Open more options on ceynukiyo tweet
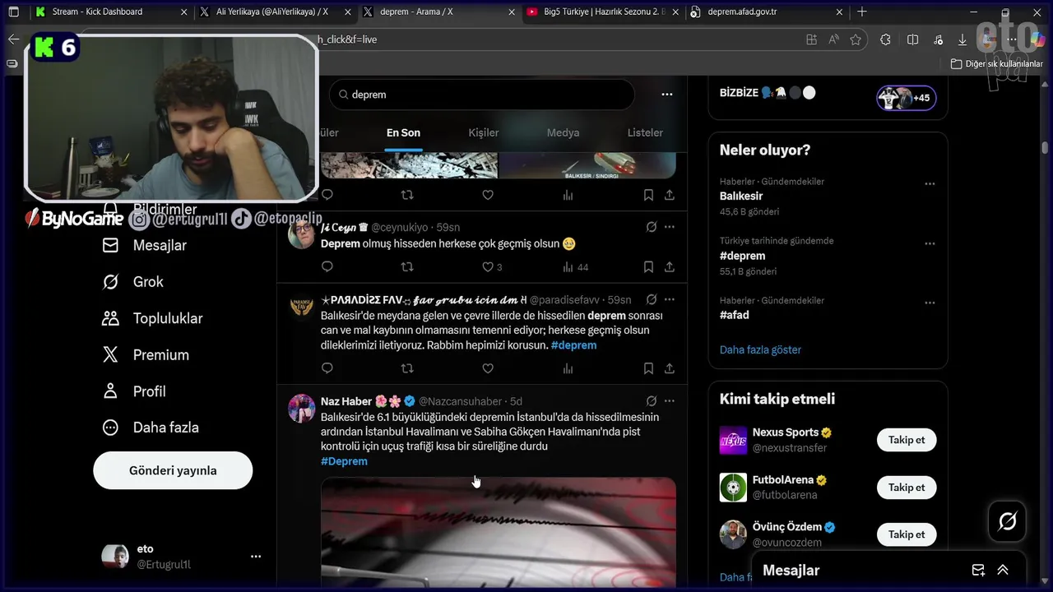Viewport: 1053px width, 592px height. (670, 227)
